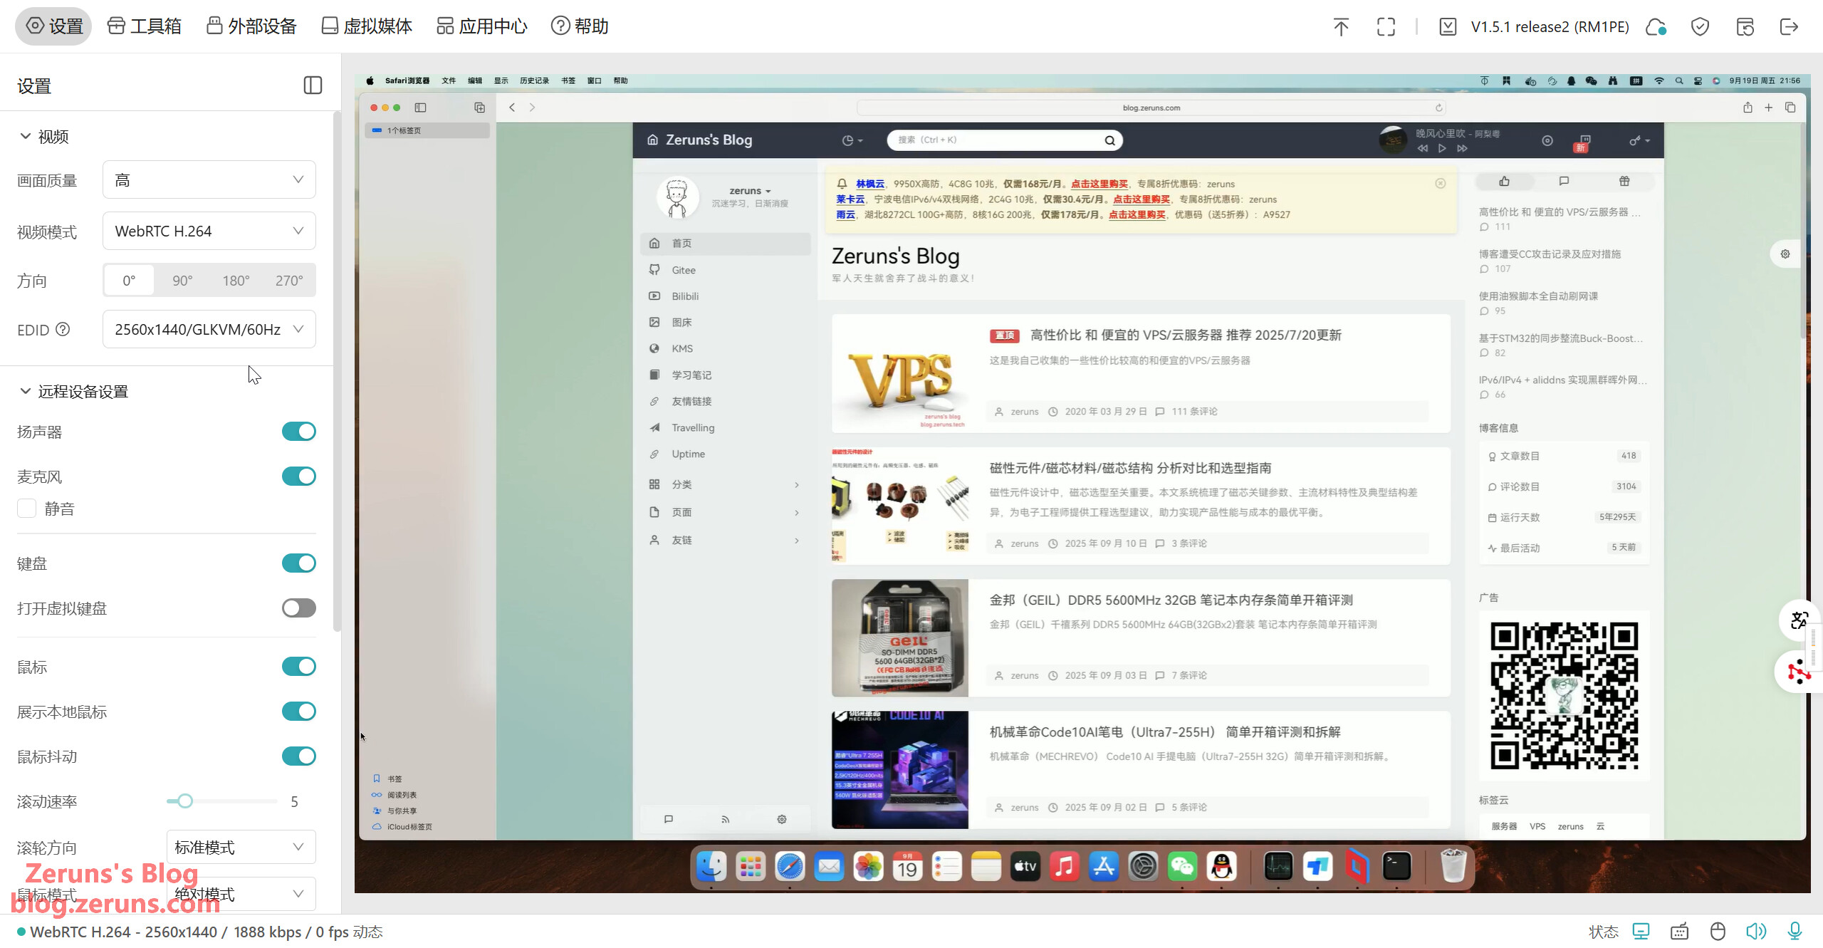The width and height of the screenshot is (1823, 948).
Task: Click the microphone icon in status bar
Action: click(x=1795, y=931)
